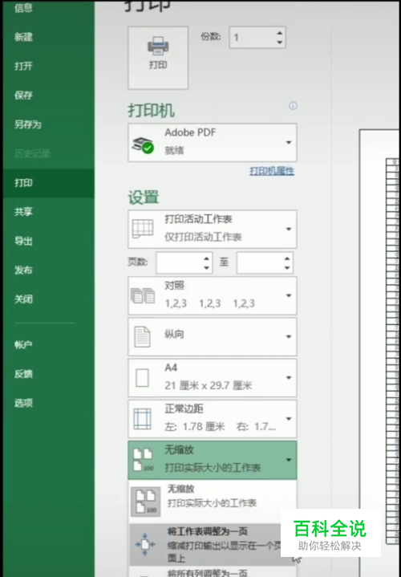Open 新建 in the sidebar
The image size is (401, 577).
tap(23, 37)
